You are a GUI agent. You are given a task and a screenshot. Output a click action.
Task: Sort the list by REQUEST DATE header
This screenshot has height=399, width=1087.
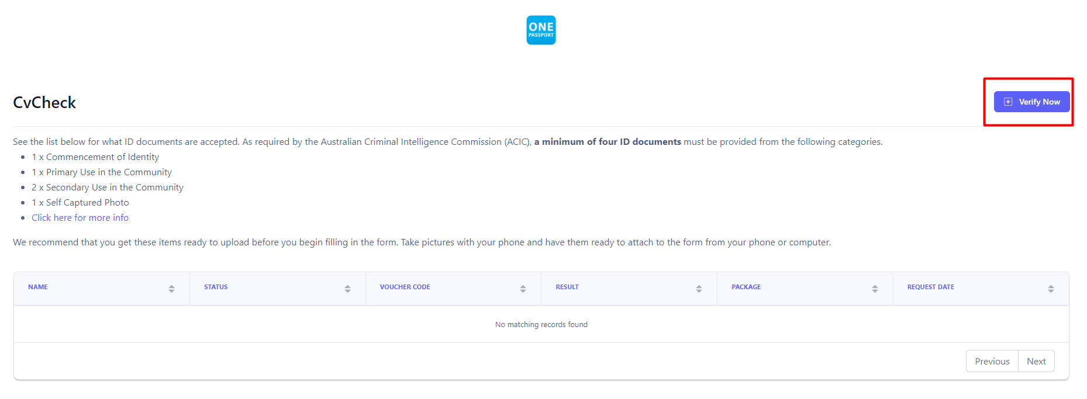(x=930, y=287)
